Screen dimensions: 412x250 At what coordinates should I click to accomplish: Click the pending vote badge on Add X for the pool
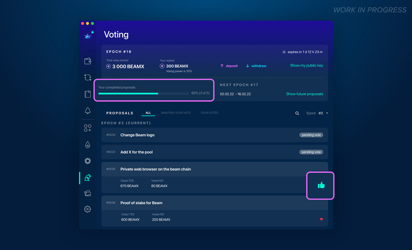coord(311,152)
